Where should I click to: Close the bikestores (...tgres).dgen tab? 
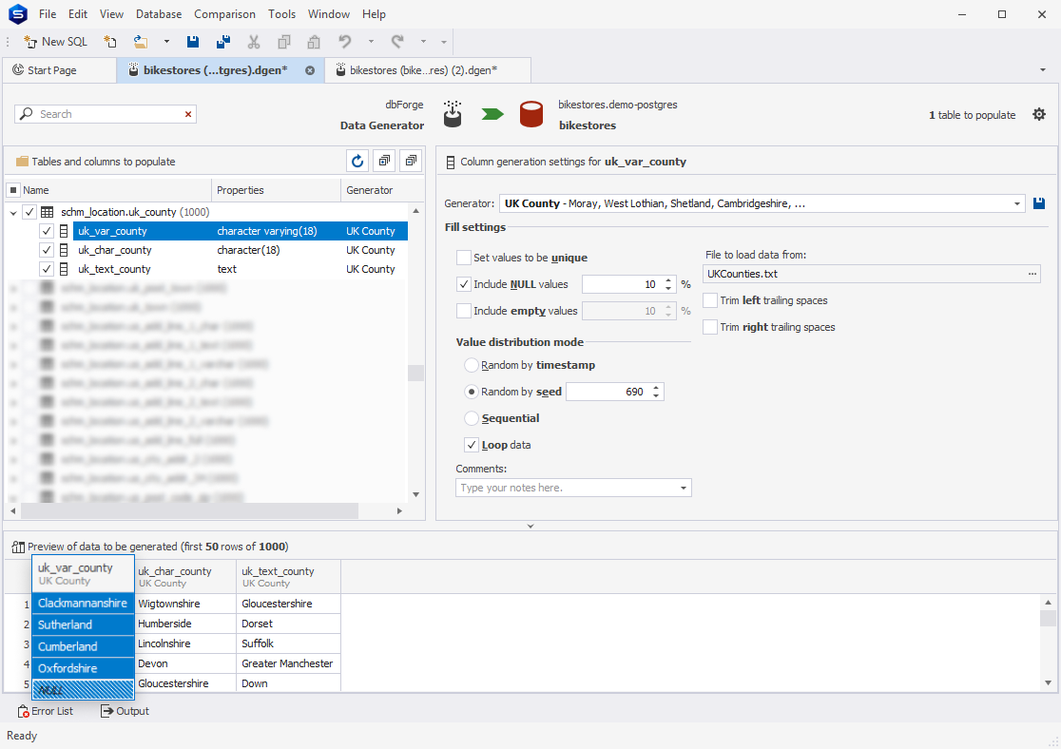310,70
